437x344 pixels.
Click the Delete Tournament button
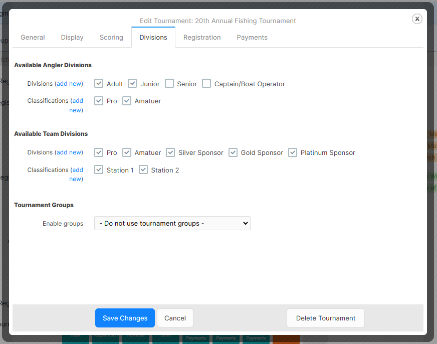coord(326,318)
